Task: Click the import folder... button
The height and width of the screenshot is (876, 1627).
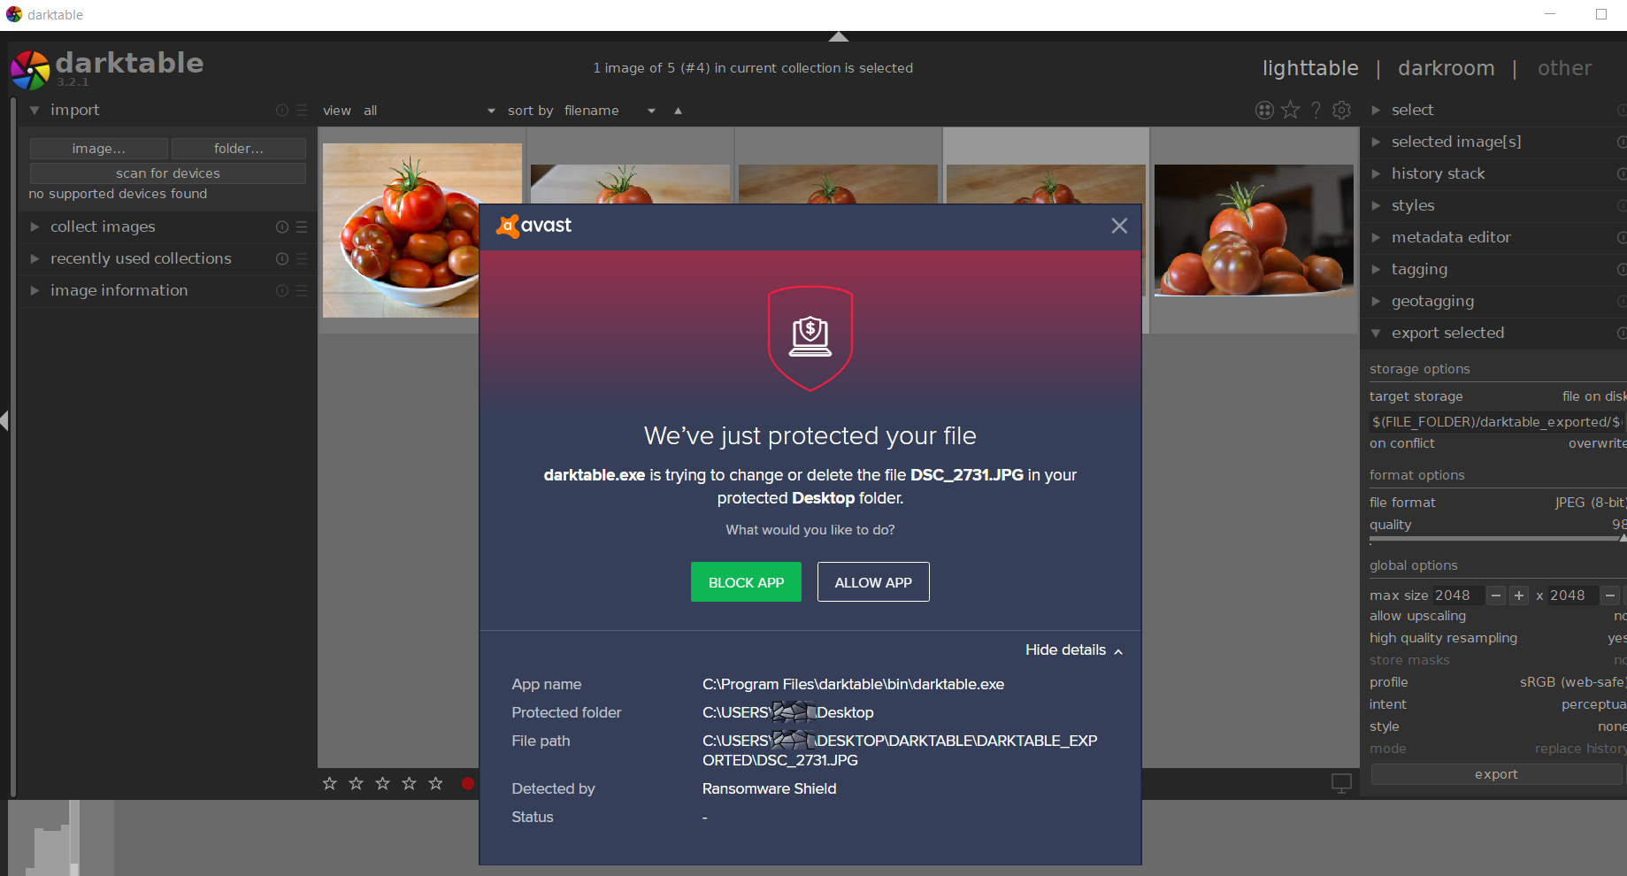Action: pyautogui.click(x=239, y=149)
